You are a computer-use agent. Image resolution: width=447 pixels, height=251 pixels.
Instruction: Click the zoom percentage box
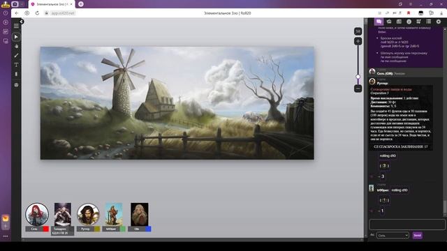(x=358, y=31)
